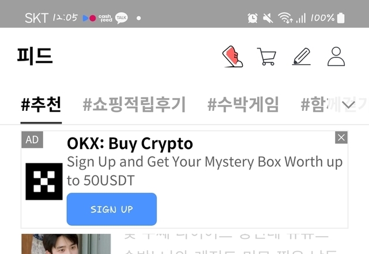Click the blue SIGN UP button

[112, 209]
